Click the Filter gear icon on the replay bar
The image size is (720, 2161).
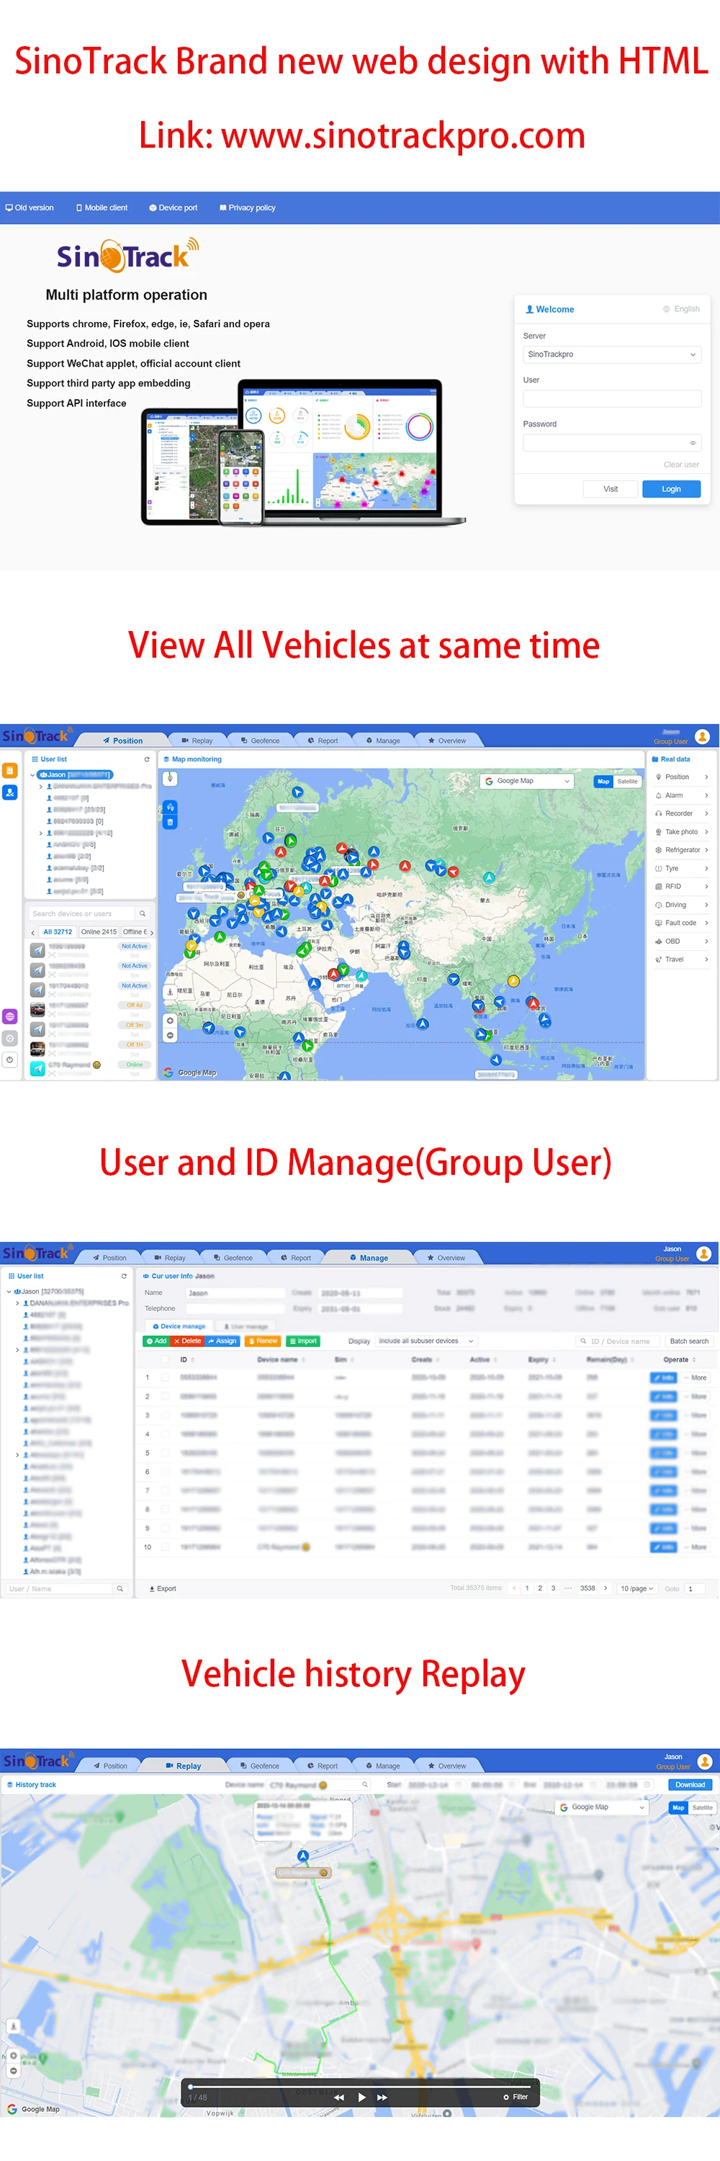click(506, 2096)
